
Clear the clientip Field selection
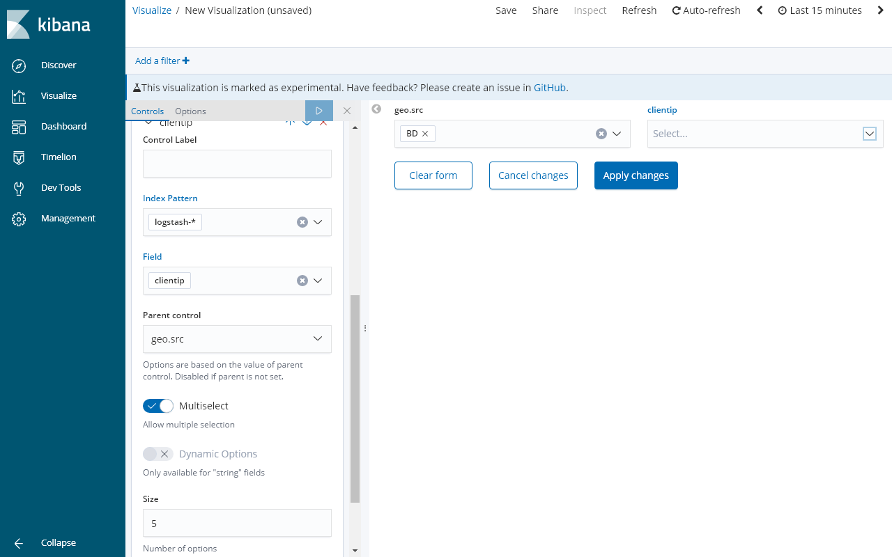pyautogui.click(x=302, y=281)
